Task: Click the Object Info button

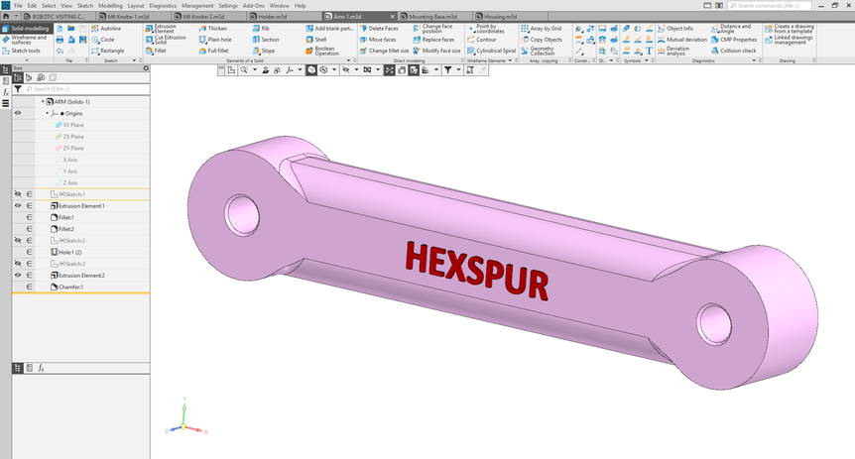Action: pyautogui.click(x=675, y=29)
